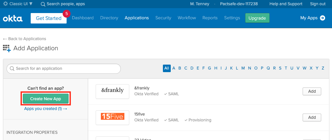Click Create New App button
Screen dimensions: 332x140
46,99
